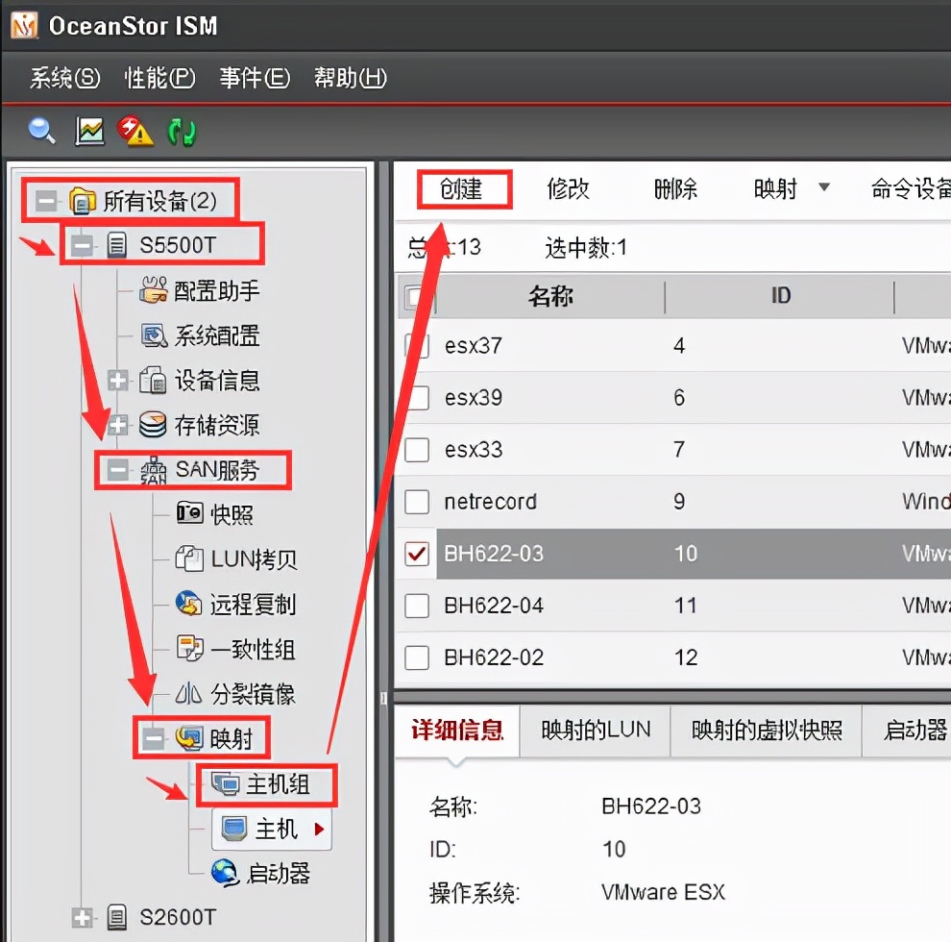This screenshot has width=951, height=942.
Task: Check the esx37 host checkbox
Action: pyautogui.click(x=417, y=346)
